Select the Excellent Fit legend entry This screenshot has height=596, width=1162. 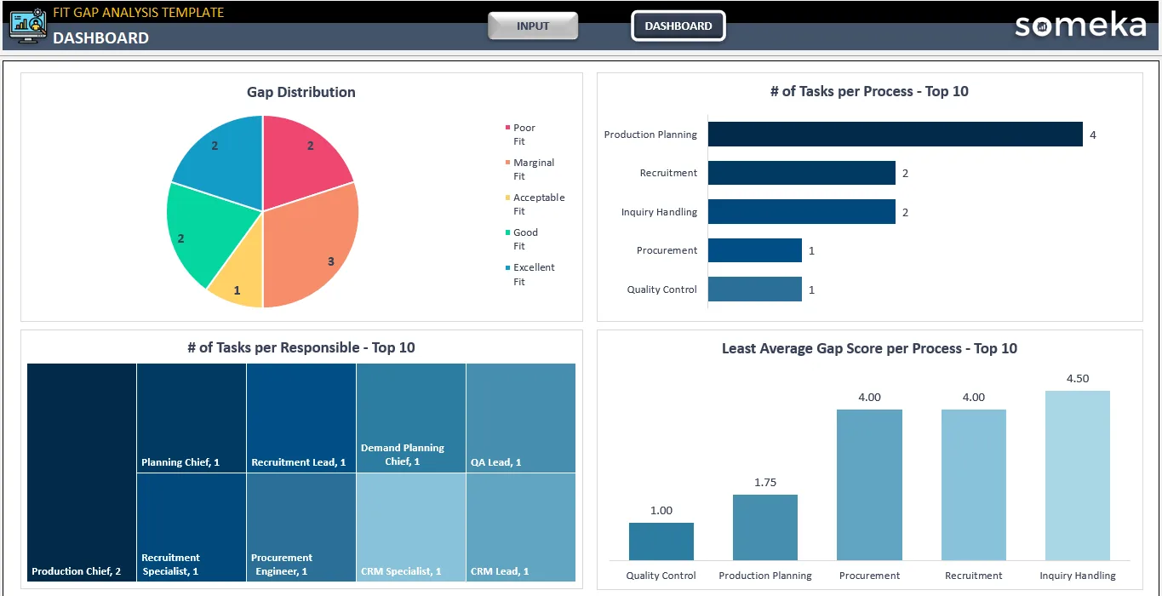530,274
